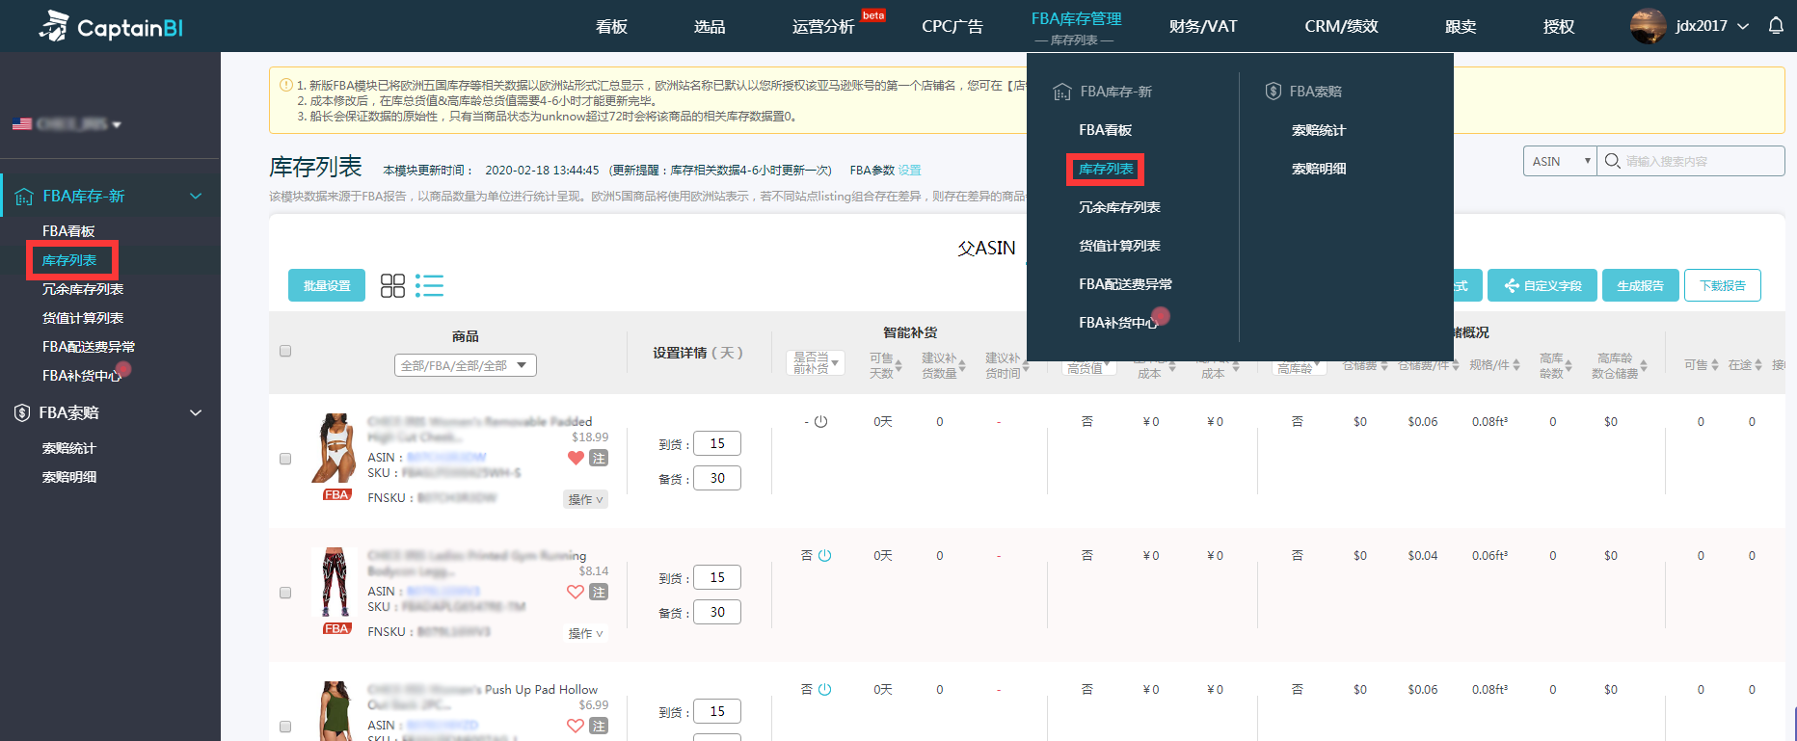The width and height of the screenshot is (1797, 741).
Task: Open the 财务/VAT top menu
Action: point(1202,26)
